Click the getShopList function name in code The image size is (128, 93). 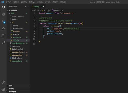click(63, 24)
